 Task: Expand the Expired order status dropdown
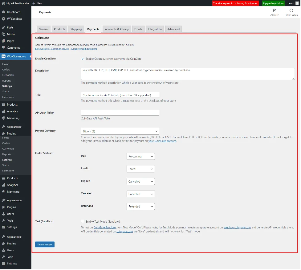(x=141, y=182)
